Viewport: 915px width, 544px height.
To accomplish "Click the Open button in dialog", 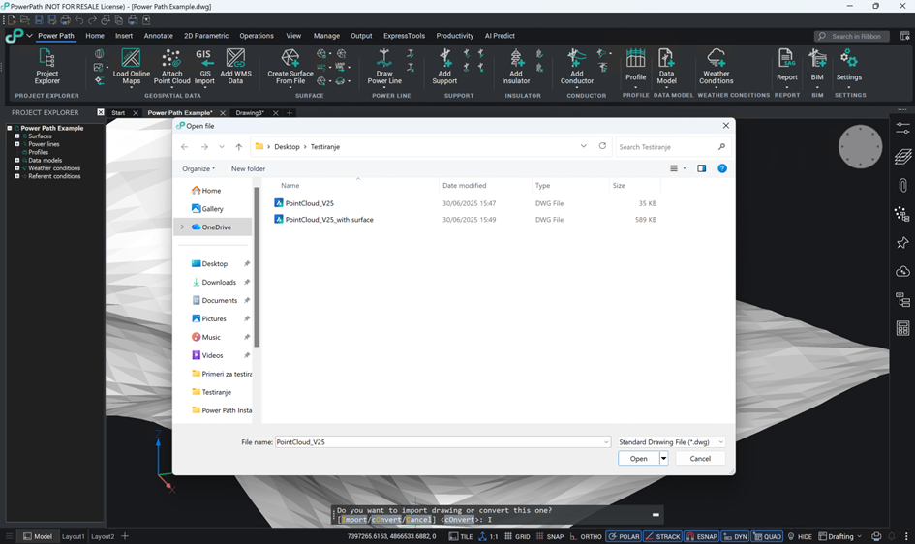I will click(x=638, y=458).
